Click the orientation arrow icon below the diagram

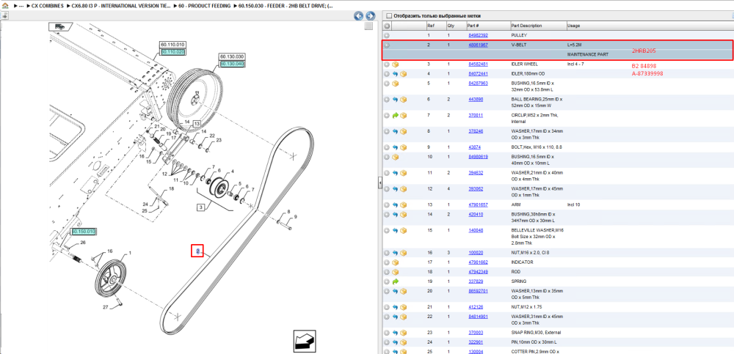click(x=303, y=340)
